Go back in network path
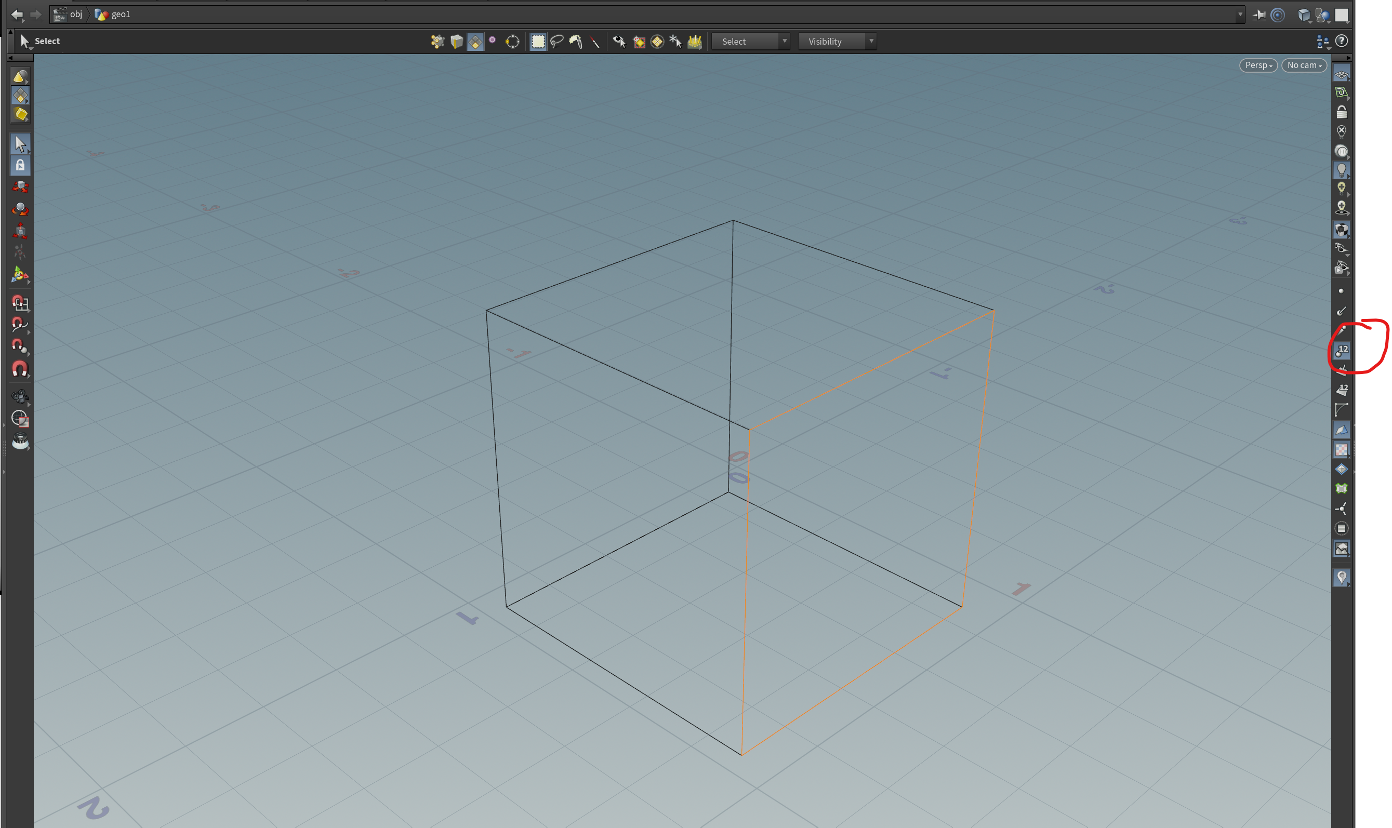 (17, 15)
